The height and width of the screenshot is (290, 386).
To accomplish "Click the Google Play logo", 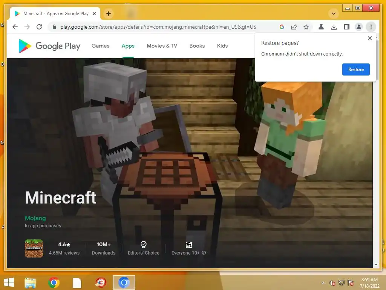I will [x=49, y=46].
